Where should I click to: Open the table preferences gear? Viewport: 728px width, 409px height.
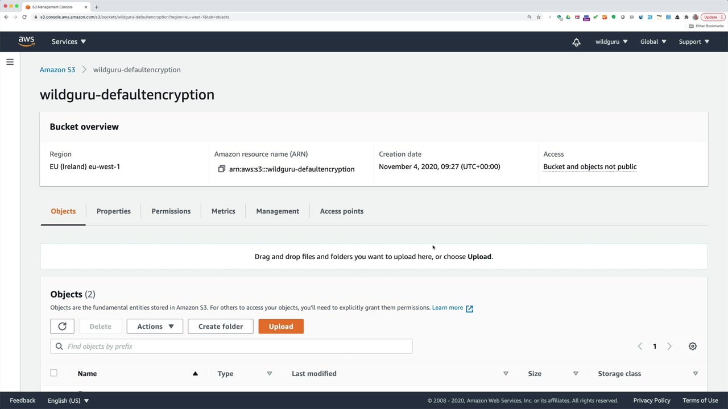pyautogui.click(x=692, y=347)
